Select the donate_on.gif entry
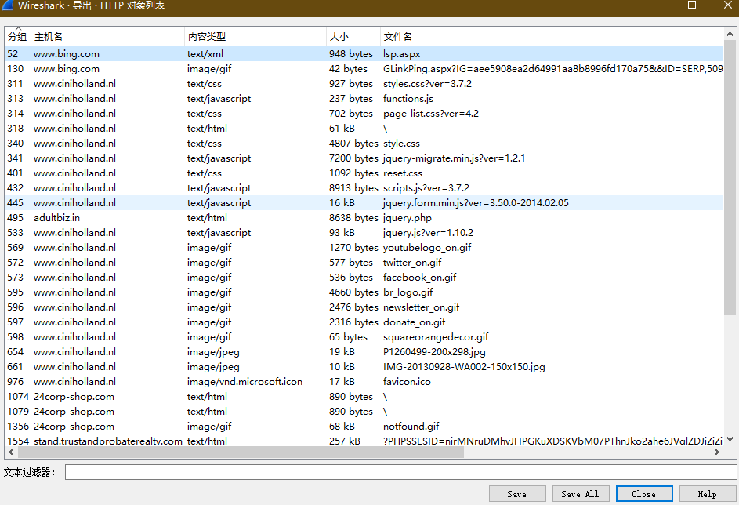This screenshot has height=505, width=739. tap(364, 322)
